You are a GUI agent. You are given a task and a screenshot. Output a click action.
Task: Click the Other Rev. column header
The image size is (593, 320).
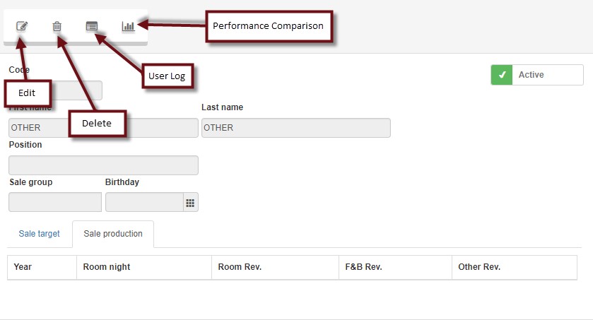479,267
